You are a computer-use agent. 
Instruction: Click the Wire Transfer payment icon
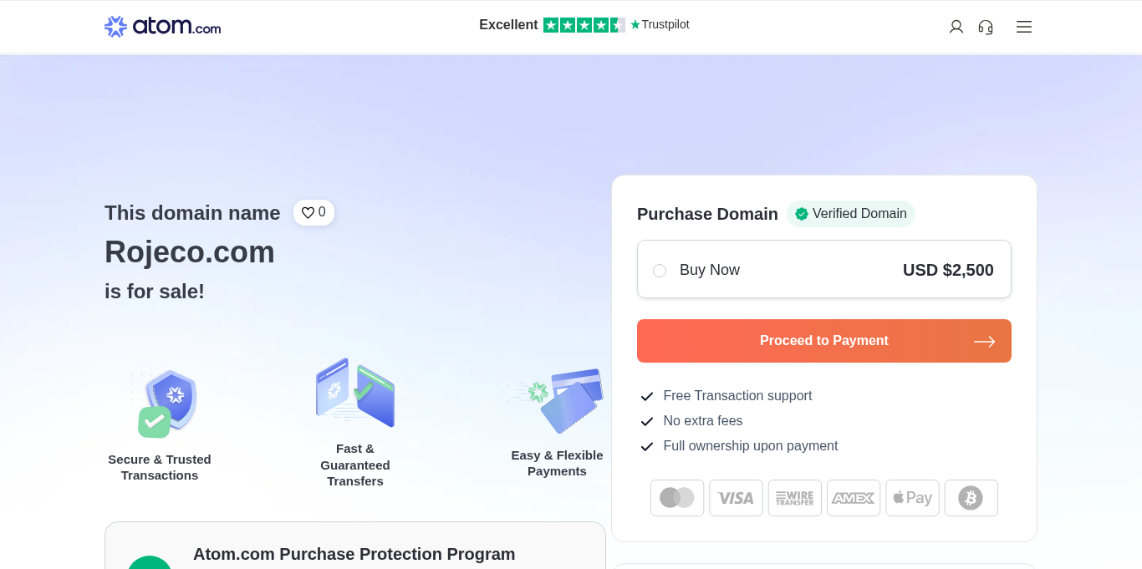794,498
